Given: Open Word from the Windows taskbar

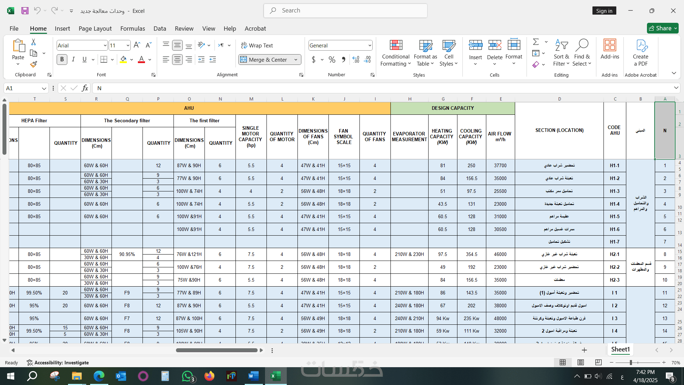Looking at the screenshot, I should (x=253, y=376).
